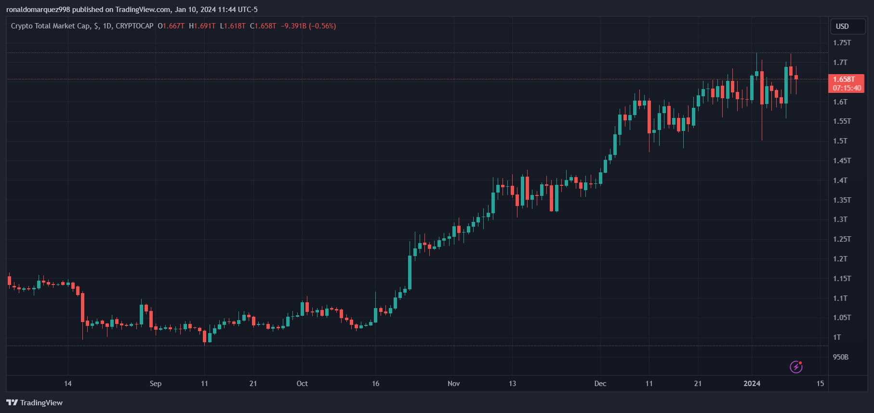
Task: Select the high value H1.691T
Action: [x=202, y=26]
